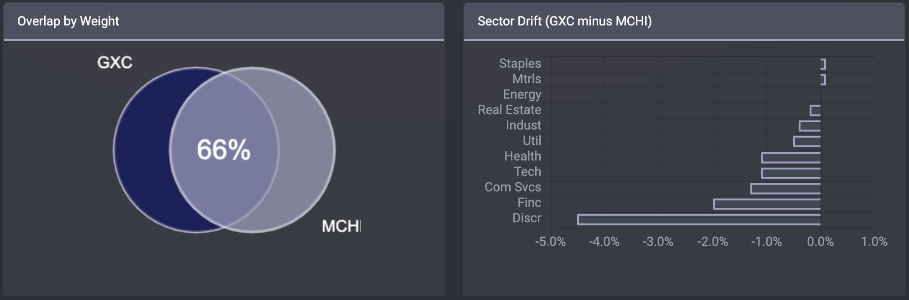This screenshot has width=909, height=300.
Task: Select the Indust sector bar
Action: point(810,126)
